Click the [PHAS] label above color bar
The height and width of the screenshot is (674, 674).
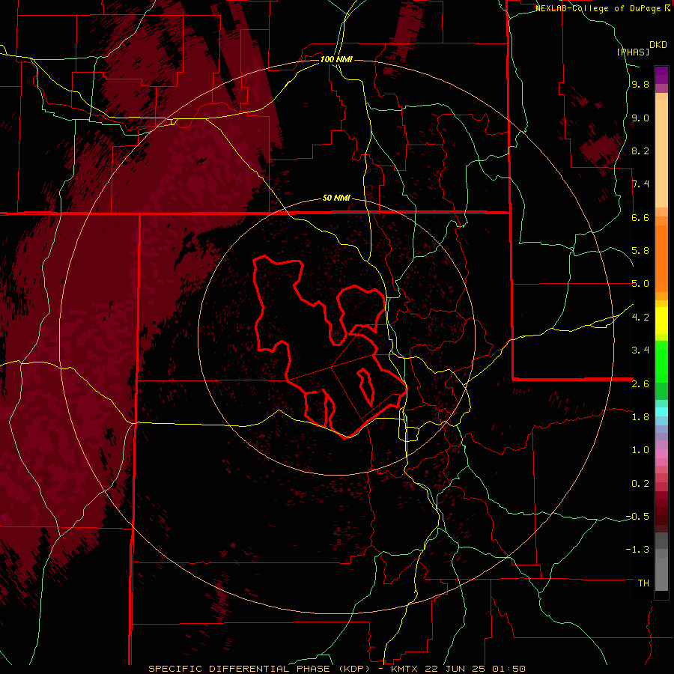point(633,52)
